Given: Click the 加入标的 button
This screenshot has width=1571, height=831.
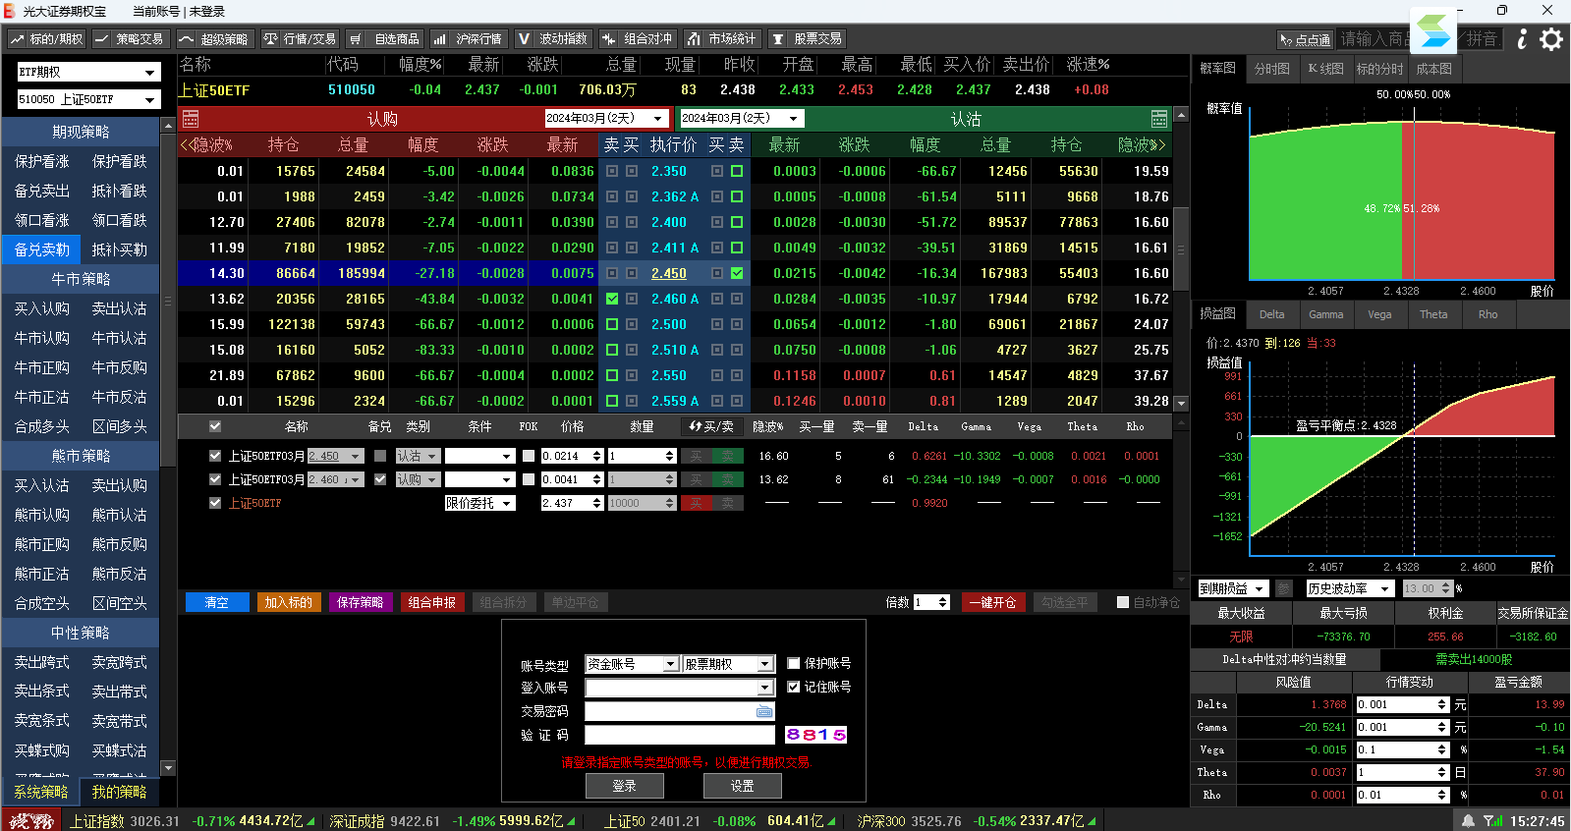Looking at the screenshot, I should [289, 602].
